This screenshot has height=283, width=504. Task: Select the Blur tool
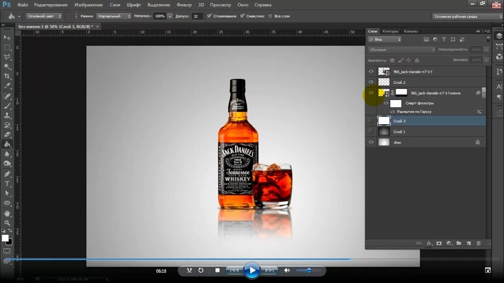click(7, 154)
